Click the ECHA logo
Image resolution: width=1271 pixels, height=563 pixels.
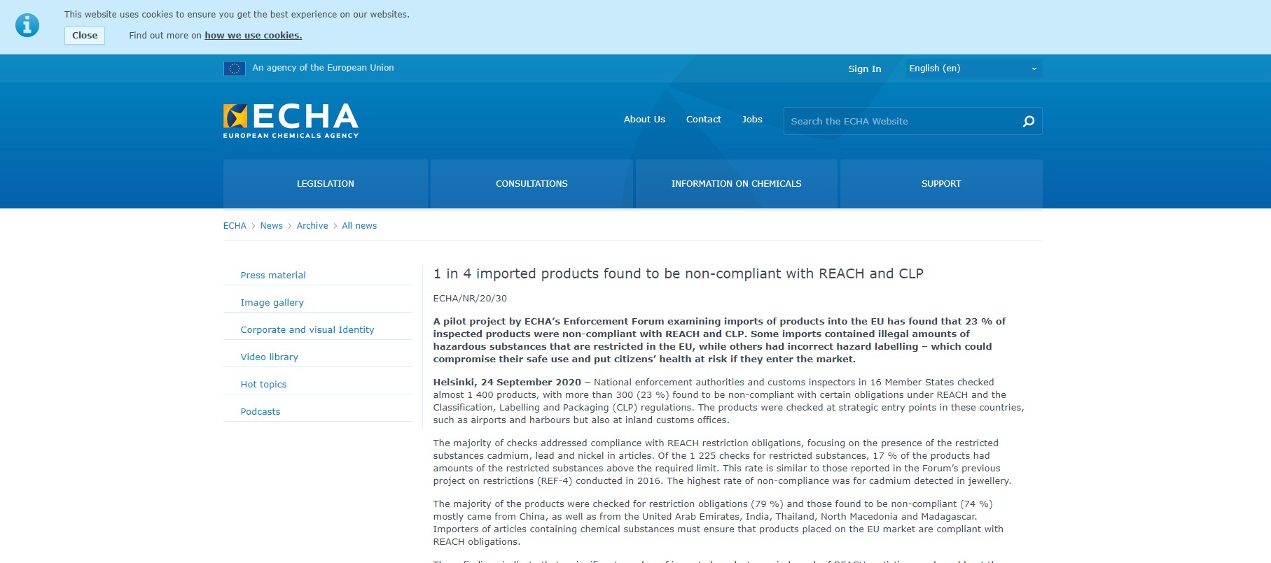click(291, 120)
